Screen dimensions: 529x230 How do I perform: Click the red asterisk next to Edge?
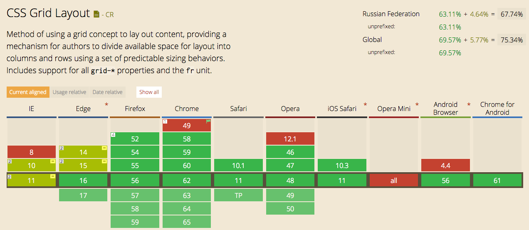pos(106,104)
